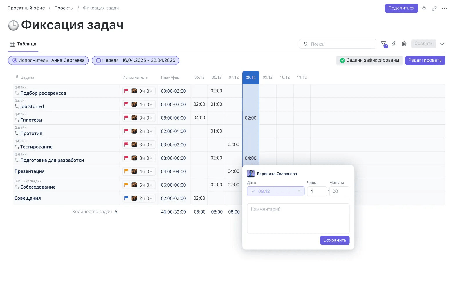Click the Таблица grid icon
This screenshot has width=453, height=307.
click(x=12, y=44)
